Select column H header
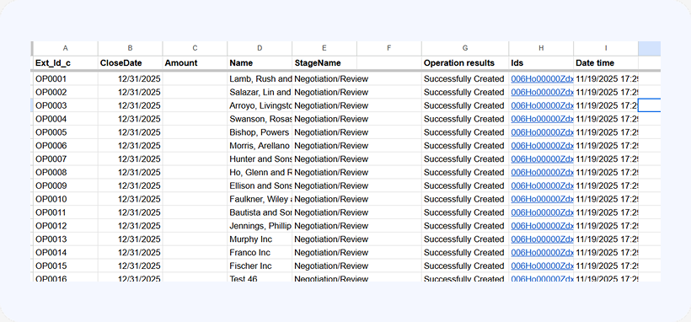Viewport: 691px width, 322px height. pyautogui.click(x=541, y=48)
